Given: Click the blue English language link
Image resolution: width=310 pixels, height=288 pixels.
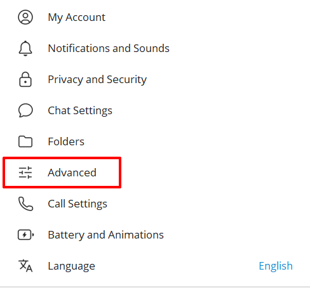Looking at the screenshot, I should tap(276, 266).
